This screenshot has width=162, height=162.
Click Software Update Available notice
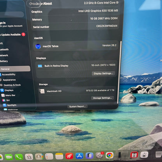(x=12, y=35)
